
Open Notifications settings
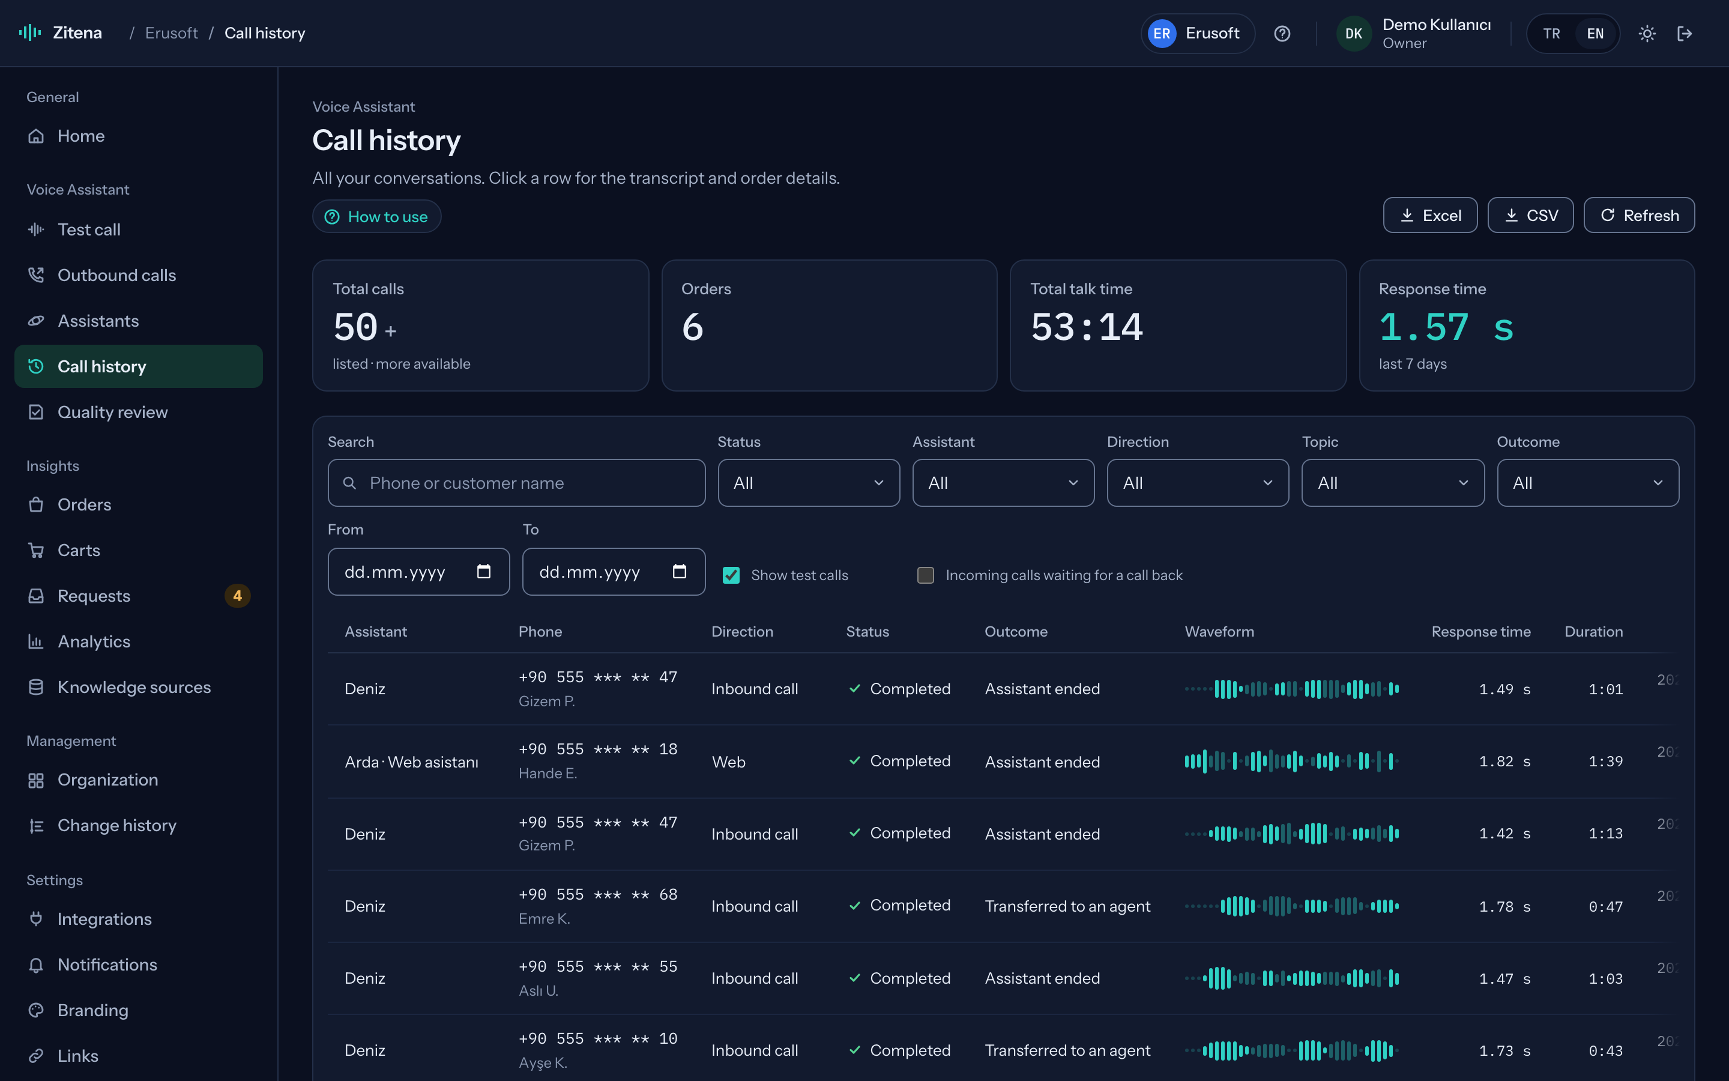coord(139,964)
